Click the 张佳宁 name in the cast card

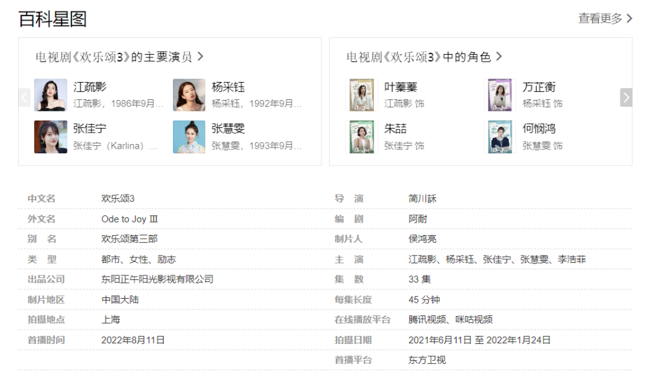click(89, 129)
